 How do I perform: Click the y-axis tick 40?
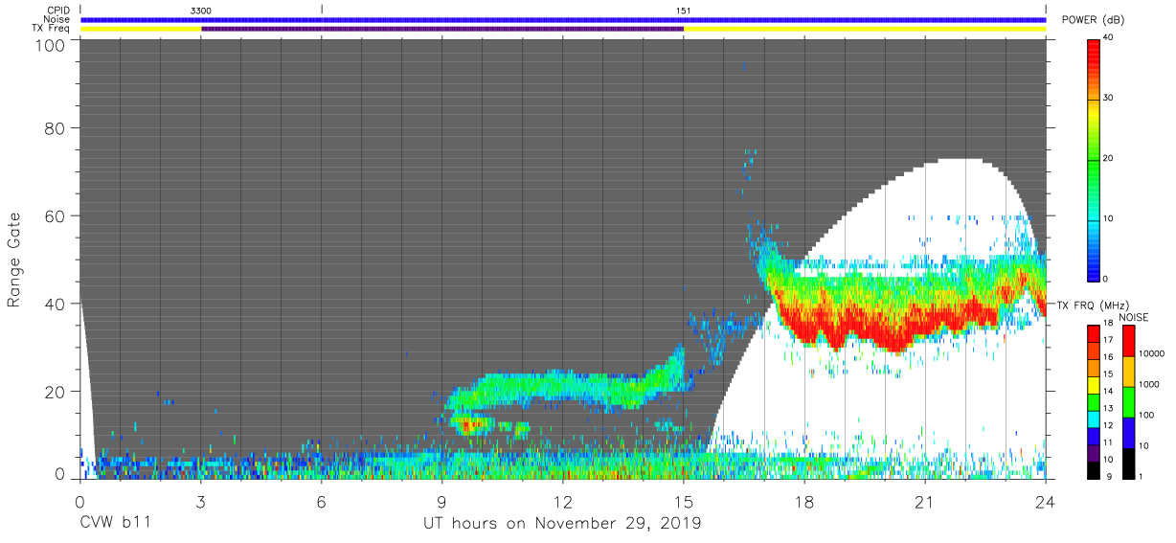pos(55,304)
